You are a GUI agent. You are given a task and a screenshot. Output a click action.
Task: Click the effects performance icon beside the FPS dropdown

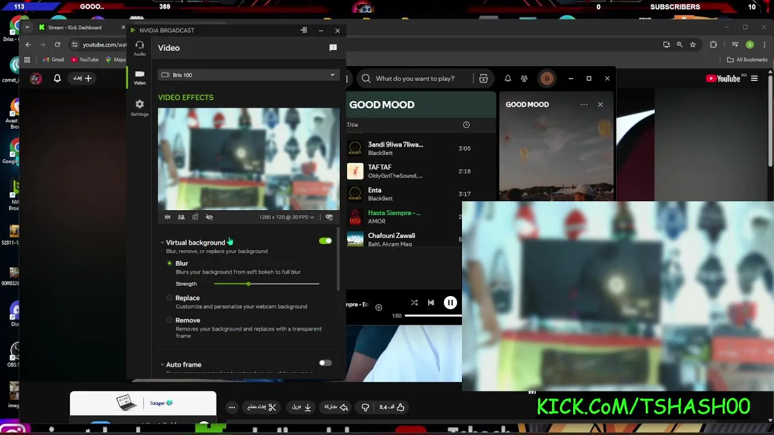point(329,217)
